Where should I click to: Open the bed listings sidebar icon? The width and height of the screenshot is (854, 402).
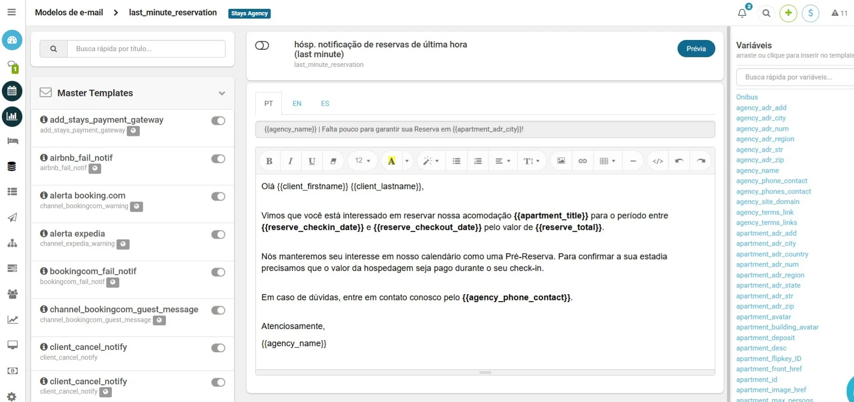tap(13, 141)
